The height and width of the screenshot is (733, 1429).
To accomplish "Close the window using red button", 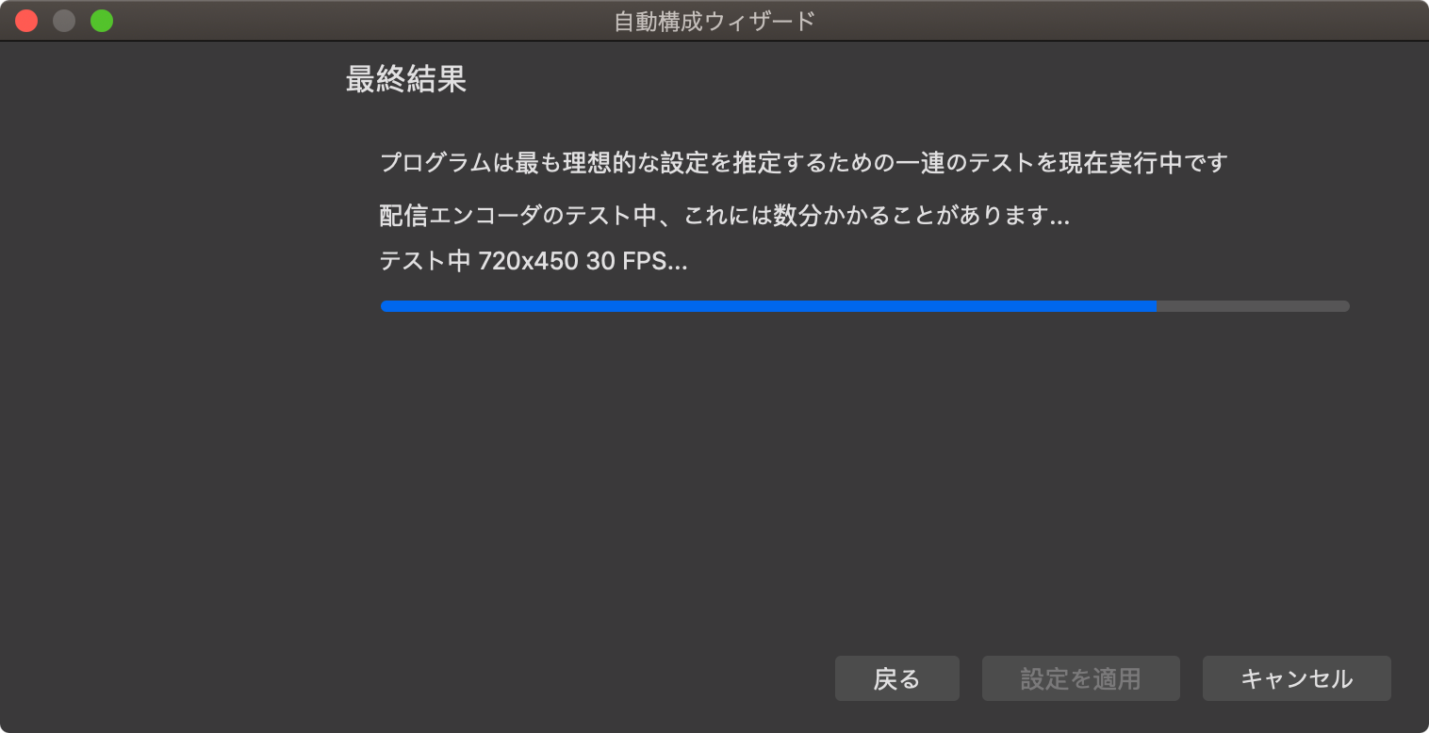I will click(26, 21).
